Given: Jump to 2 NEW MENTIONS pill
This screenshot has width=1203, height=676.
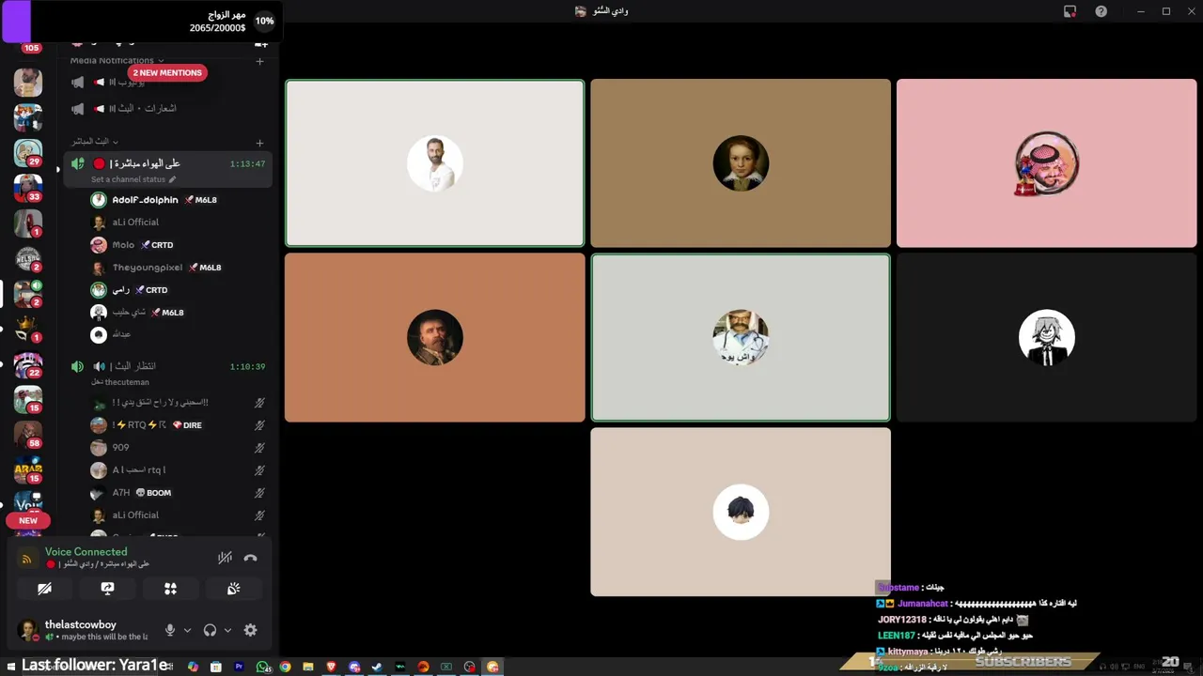Looking at the screenshot, I should pos(167,72).
